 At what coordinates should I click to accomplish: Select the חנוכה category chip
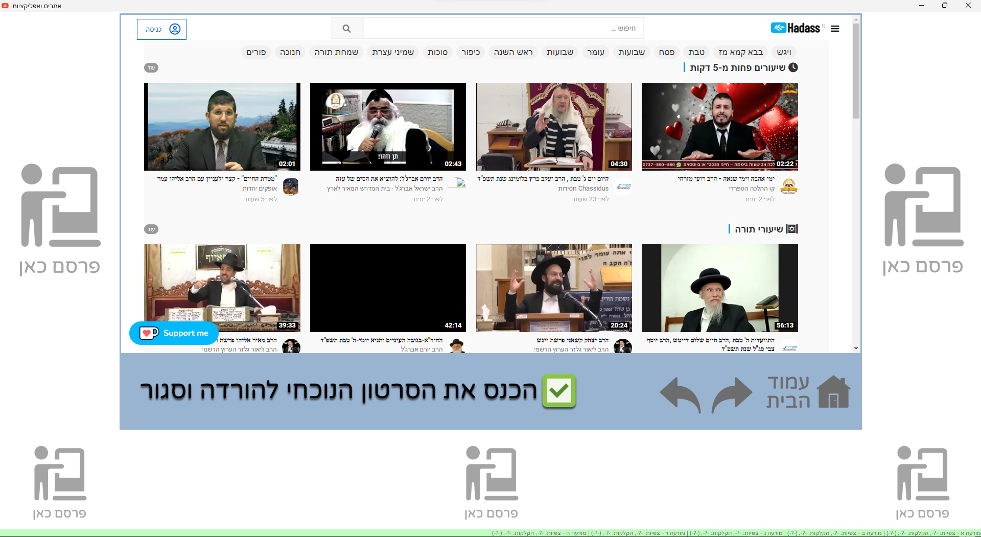click(x=290, y=52)
